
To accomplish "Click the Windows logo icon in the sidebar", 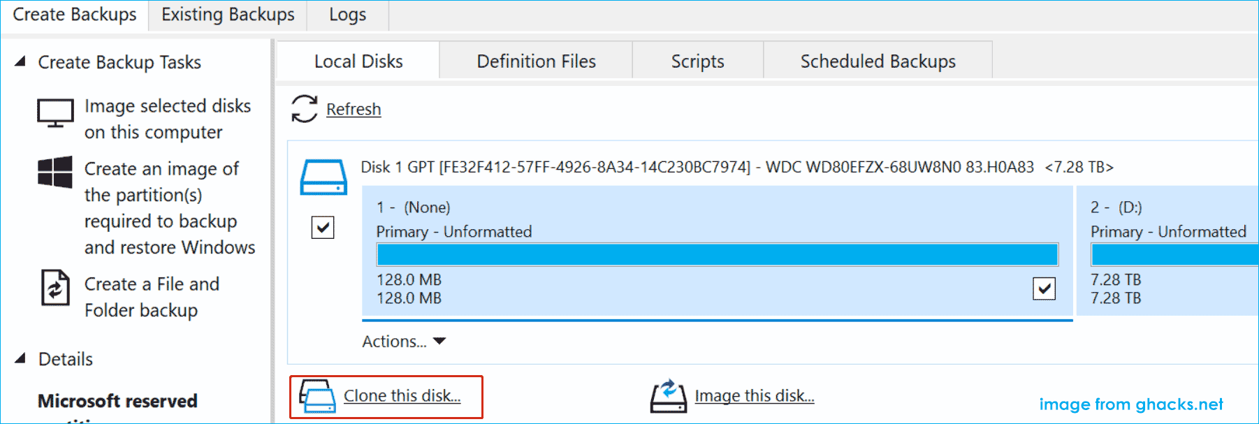I will pos(55,172).
